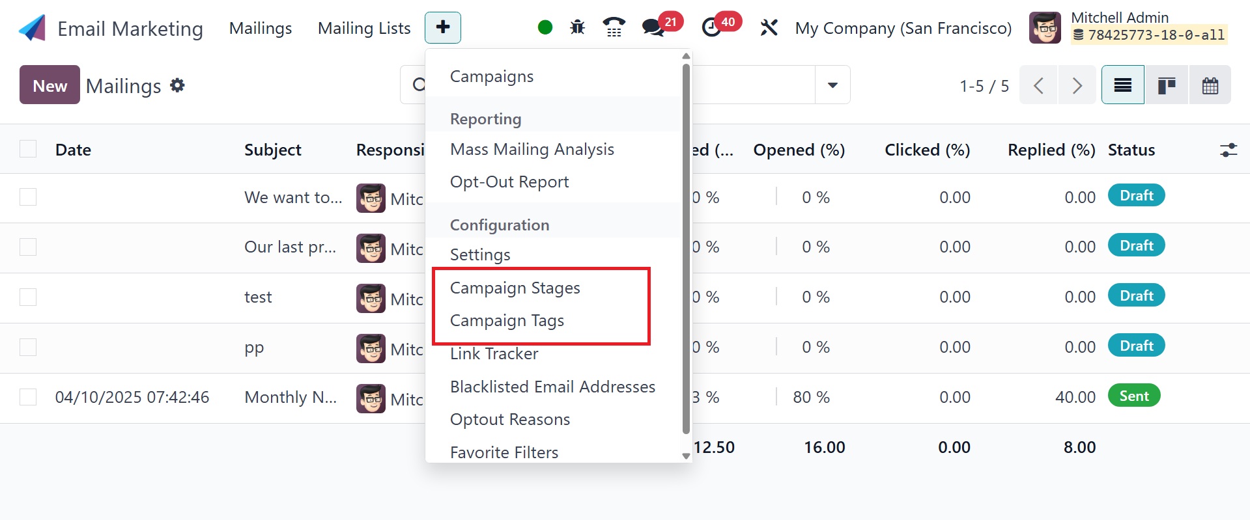Open the debug bug icon menu

[x=577, y=27]
